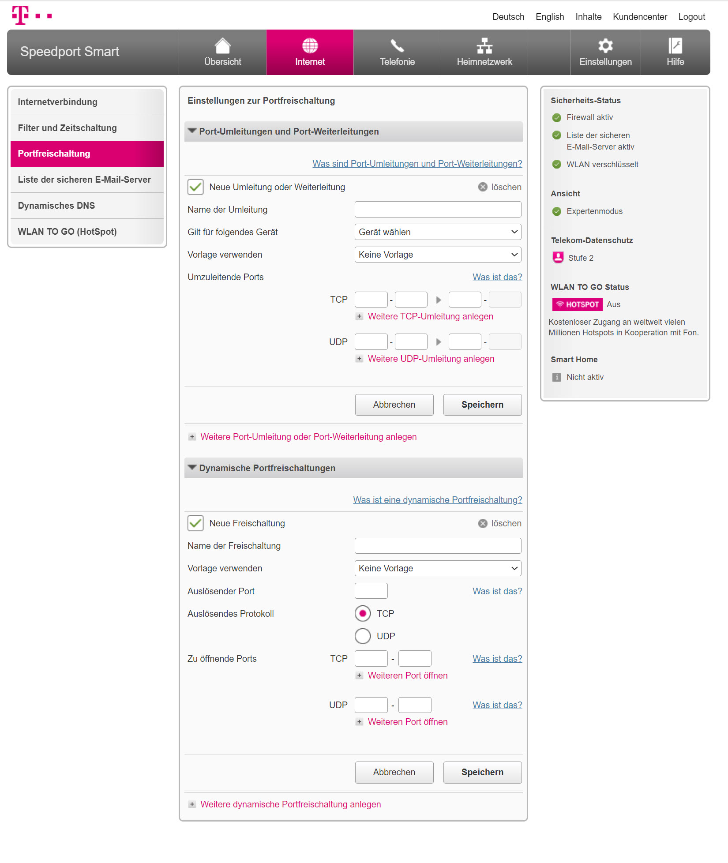Open the Gerät wählen dropdown
The image size is (728, 863).
pos(438,232)
